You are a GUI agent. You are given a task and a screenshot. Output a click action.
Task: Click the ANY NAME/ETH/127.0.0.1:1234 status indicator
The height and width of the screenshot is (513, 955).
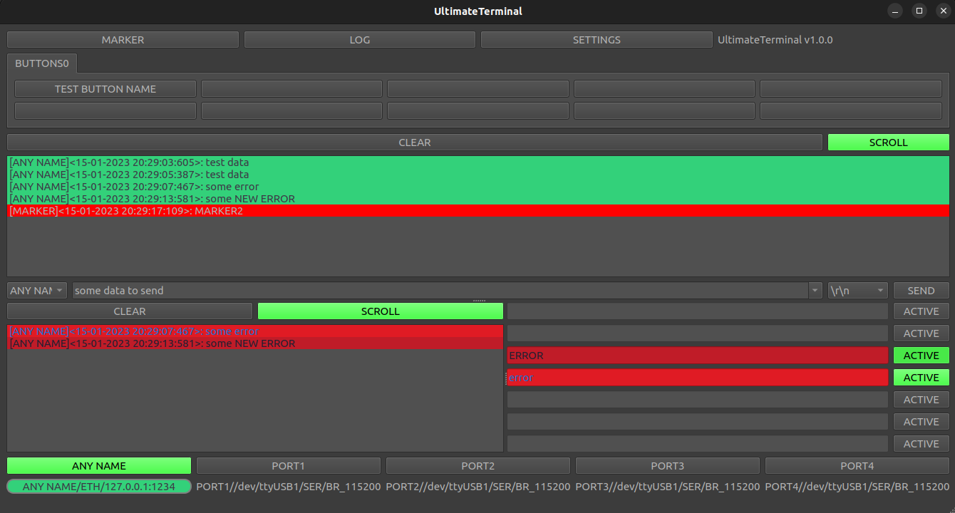(99, 487)
